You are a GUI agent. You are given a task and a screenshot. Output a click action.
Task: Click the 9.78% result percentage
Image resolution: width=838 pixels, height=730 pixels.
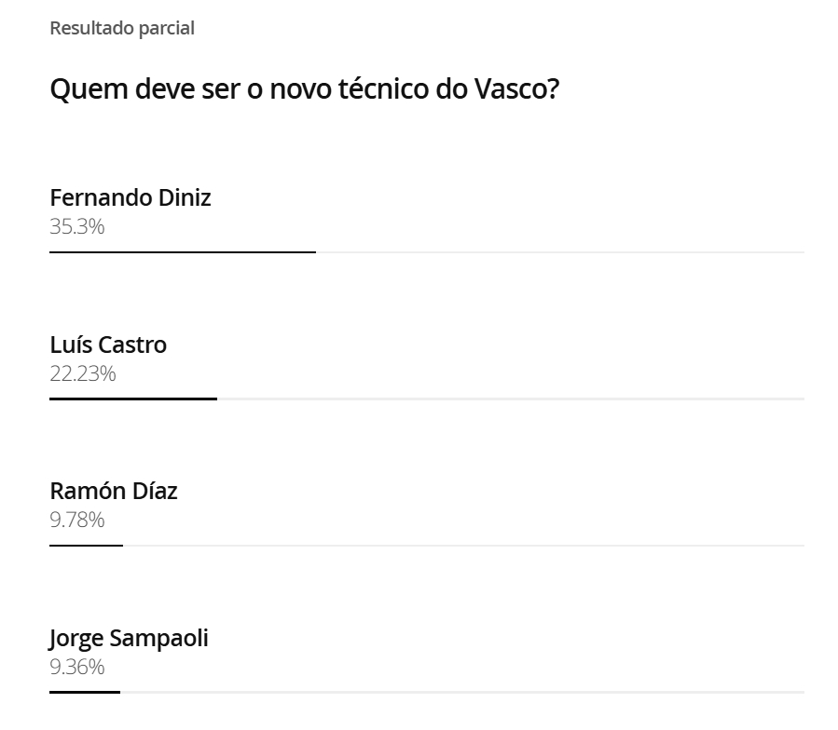[77, 520]
